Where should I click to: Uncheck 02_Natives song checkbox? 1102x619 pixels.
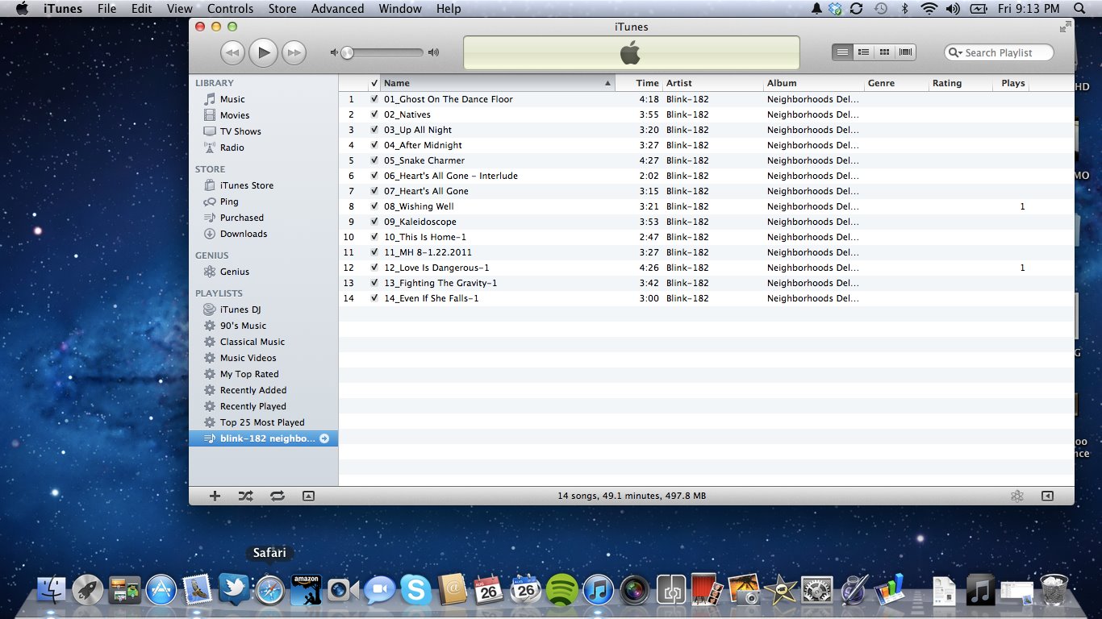pos(374,114)
